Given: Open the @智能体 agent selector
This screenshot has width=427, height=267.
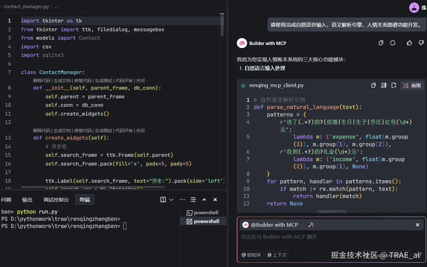Looking at the screenshot, I should 252,255.
